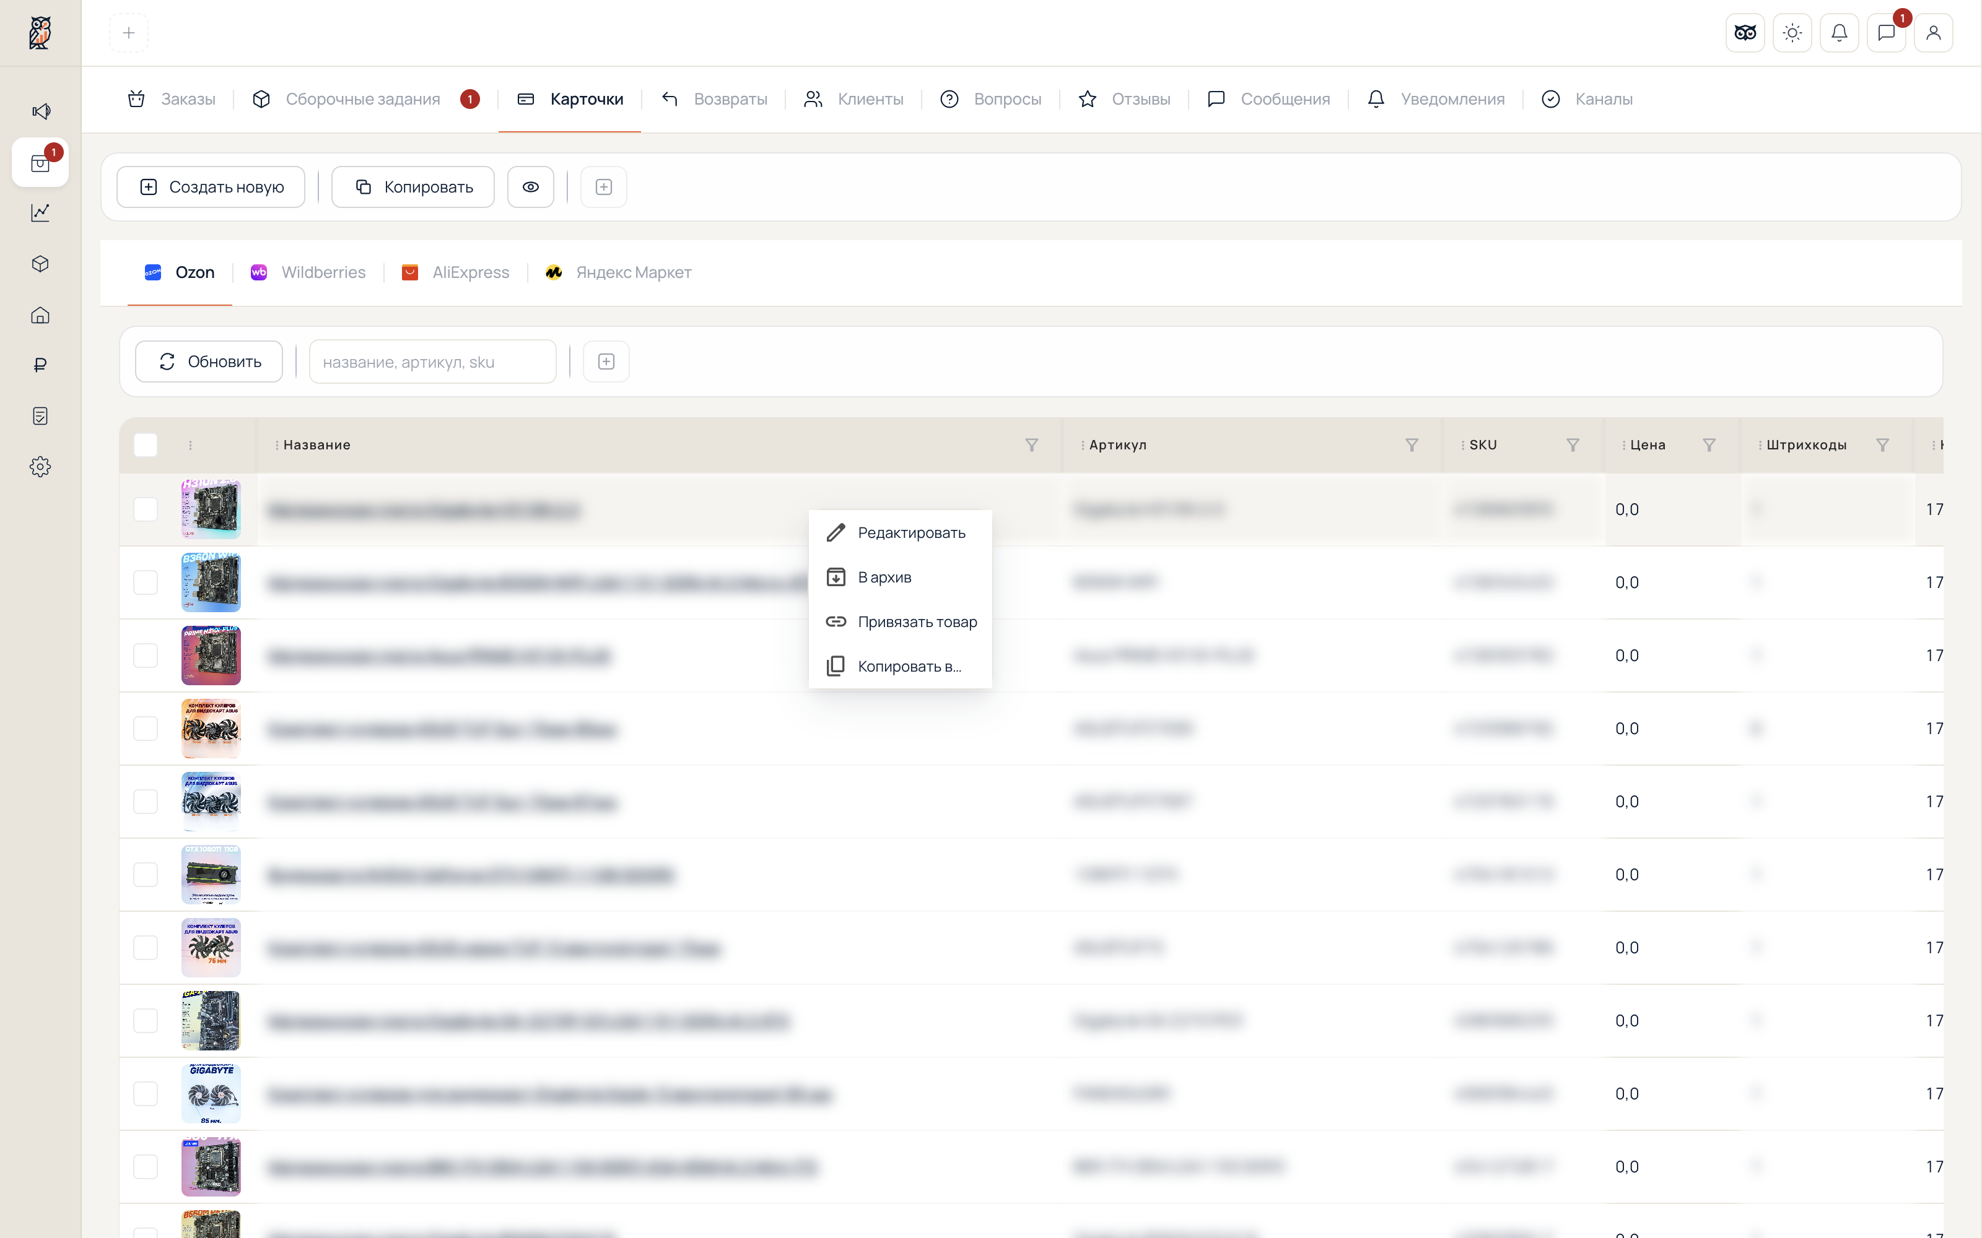Open filter for Артикул column

pos(1411,444)
